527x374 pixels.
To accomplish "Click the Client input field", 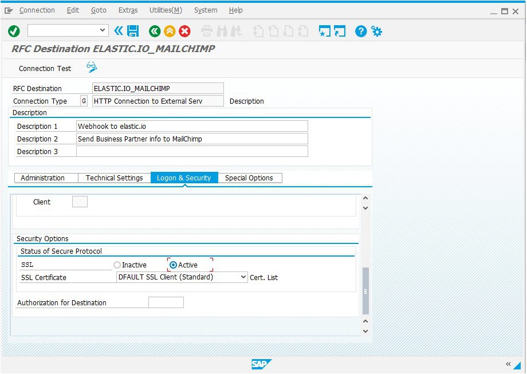I will tap(80, 202).
